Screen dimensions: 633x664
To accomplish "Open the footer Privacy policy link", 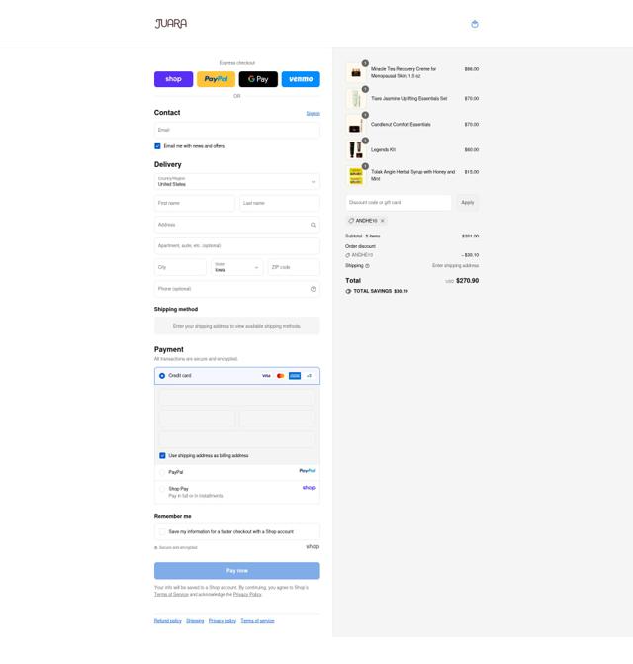I will pos(223,621).
